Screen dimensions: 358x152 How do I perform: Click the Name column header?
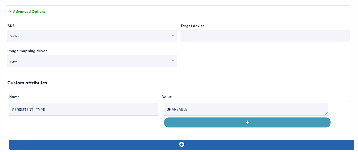[14, 97]
